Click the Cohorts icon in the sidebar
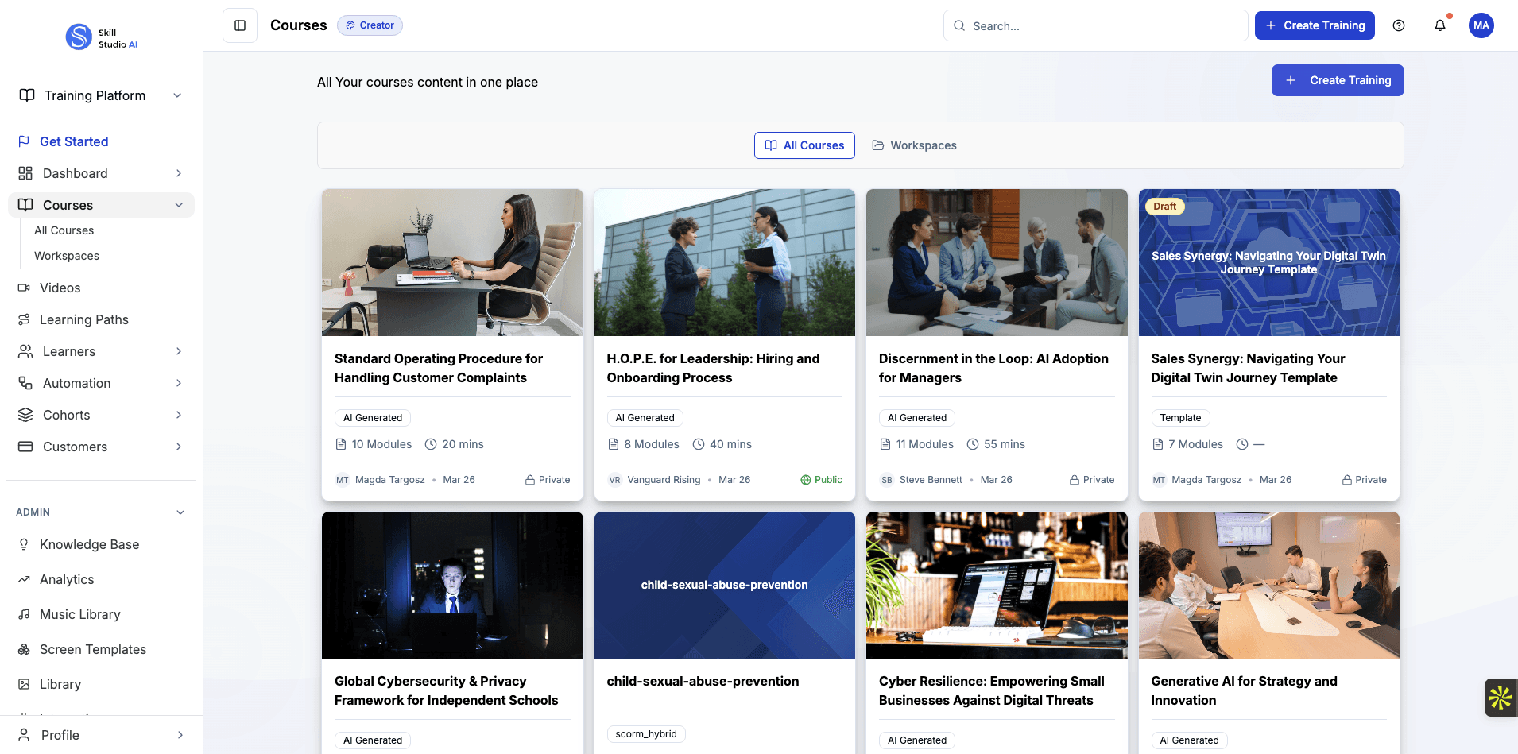 [25, 415]
